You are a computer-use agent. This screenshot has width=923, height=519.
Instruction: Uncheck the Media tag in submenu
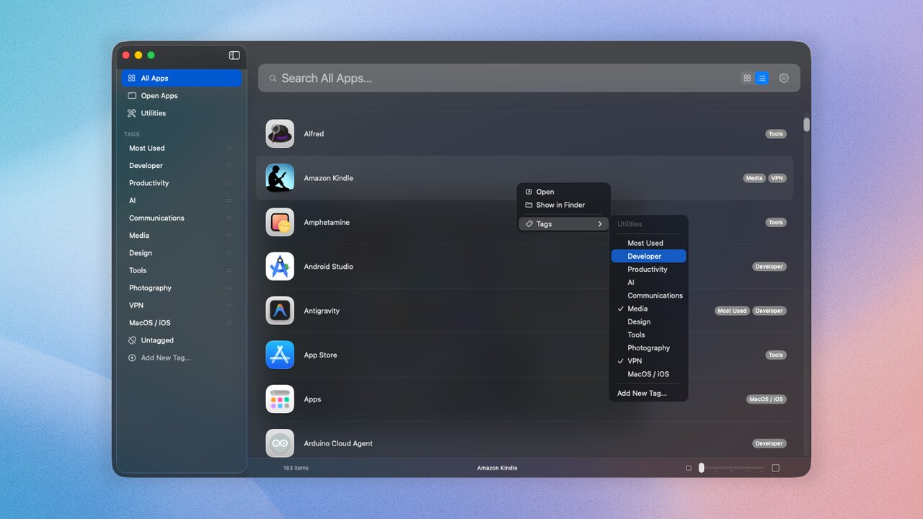point(648,309)
